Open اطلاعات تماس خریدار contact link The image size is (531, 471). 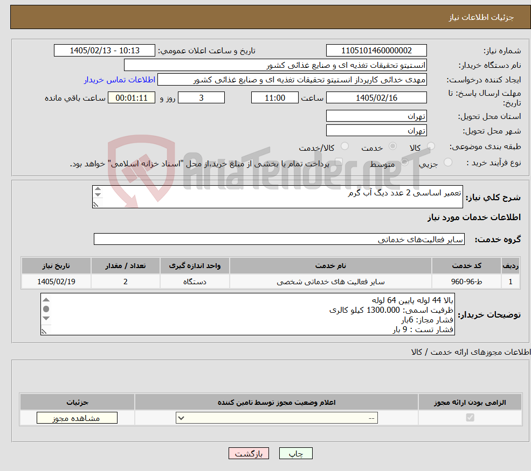coord(120,80)
